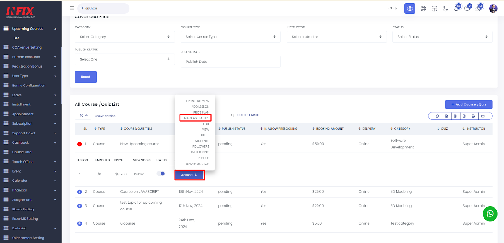Choose Price Plan in the action menu
The image size is (504, 243).
click(201, 112)
